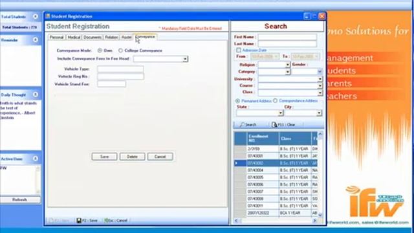Switch to the Documents tab

(x=92, y=38)
